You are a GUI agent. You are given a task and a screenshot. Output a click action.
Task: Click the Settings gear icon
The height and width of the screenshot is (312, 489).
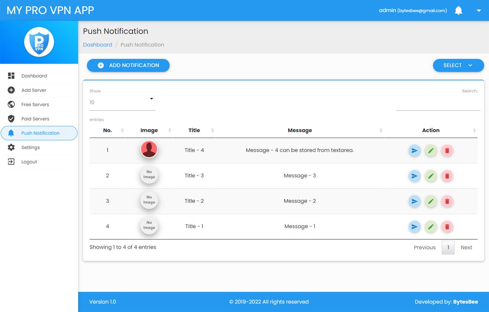[11, 147]
